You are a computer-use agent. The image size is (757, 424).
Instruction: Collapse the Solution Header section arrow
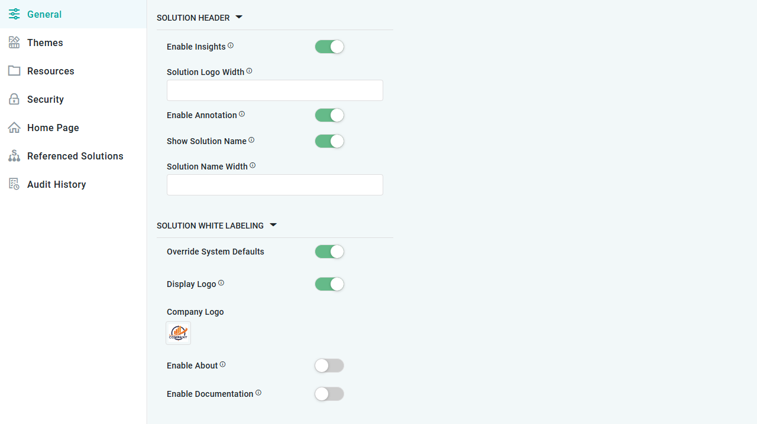click(x=239, y=17)
